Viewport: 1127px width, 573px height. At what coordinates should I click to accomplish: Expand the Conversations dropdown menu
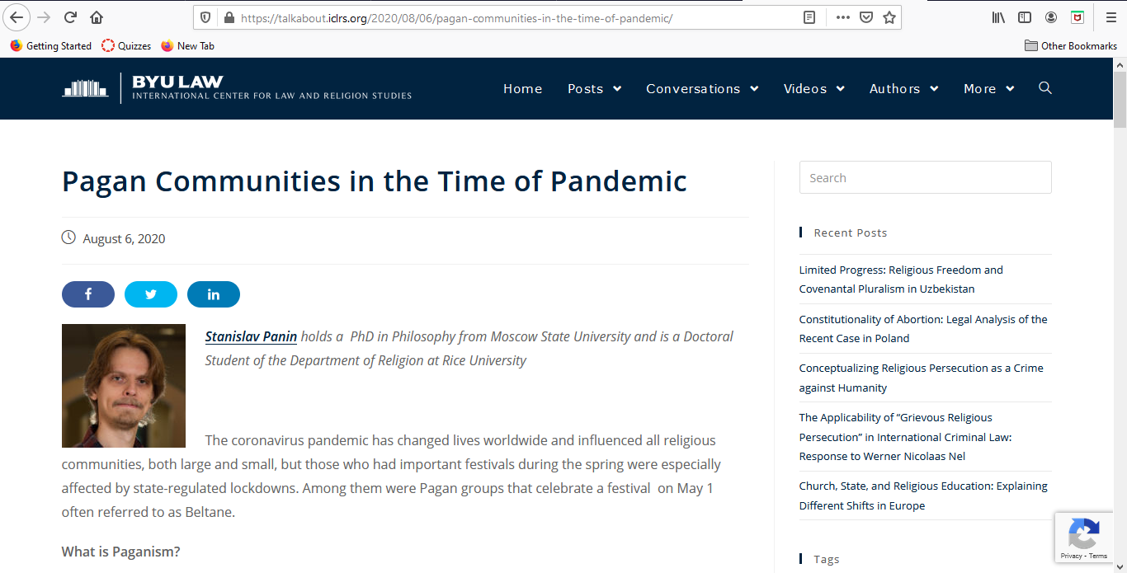point(701,89)
